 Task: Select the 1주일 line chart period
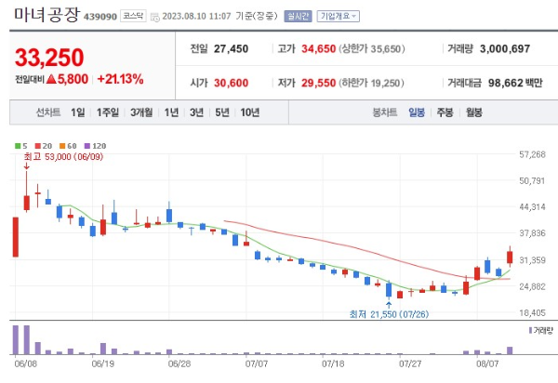click(108, 112)
